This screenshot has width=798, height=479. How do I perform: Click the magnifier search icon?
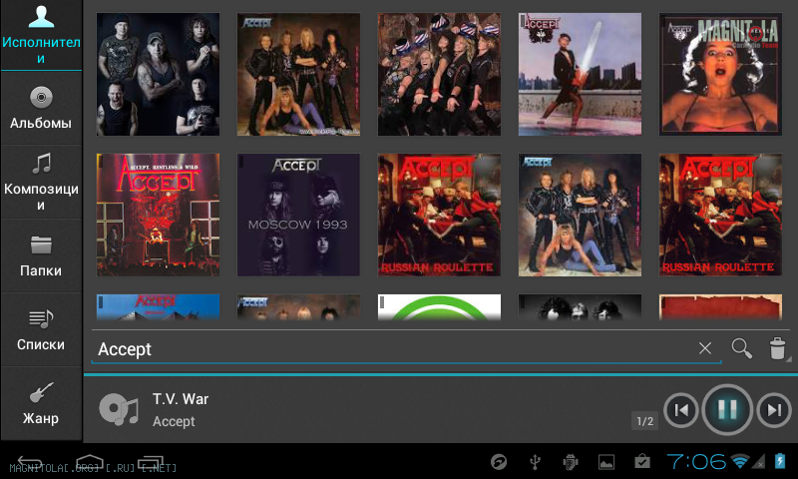[741, 348]
